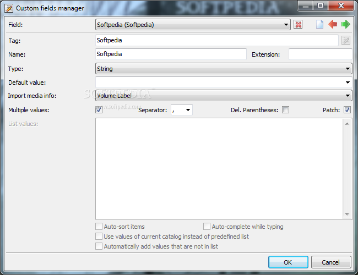
Task: Move field down with green right arrow
Action: [x=346, y=24]
